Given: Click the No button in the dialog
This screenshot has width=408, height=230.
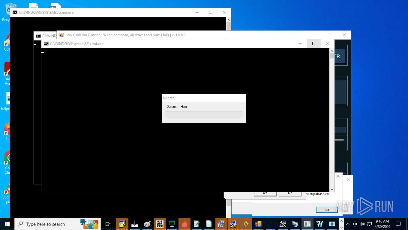Looking at the screenshot, I should point(290,193).
